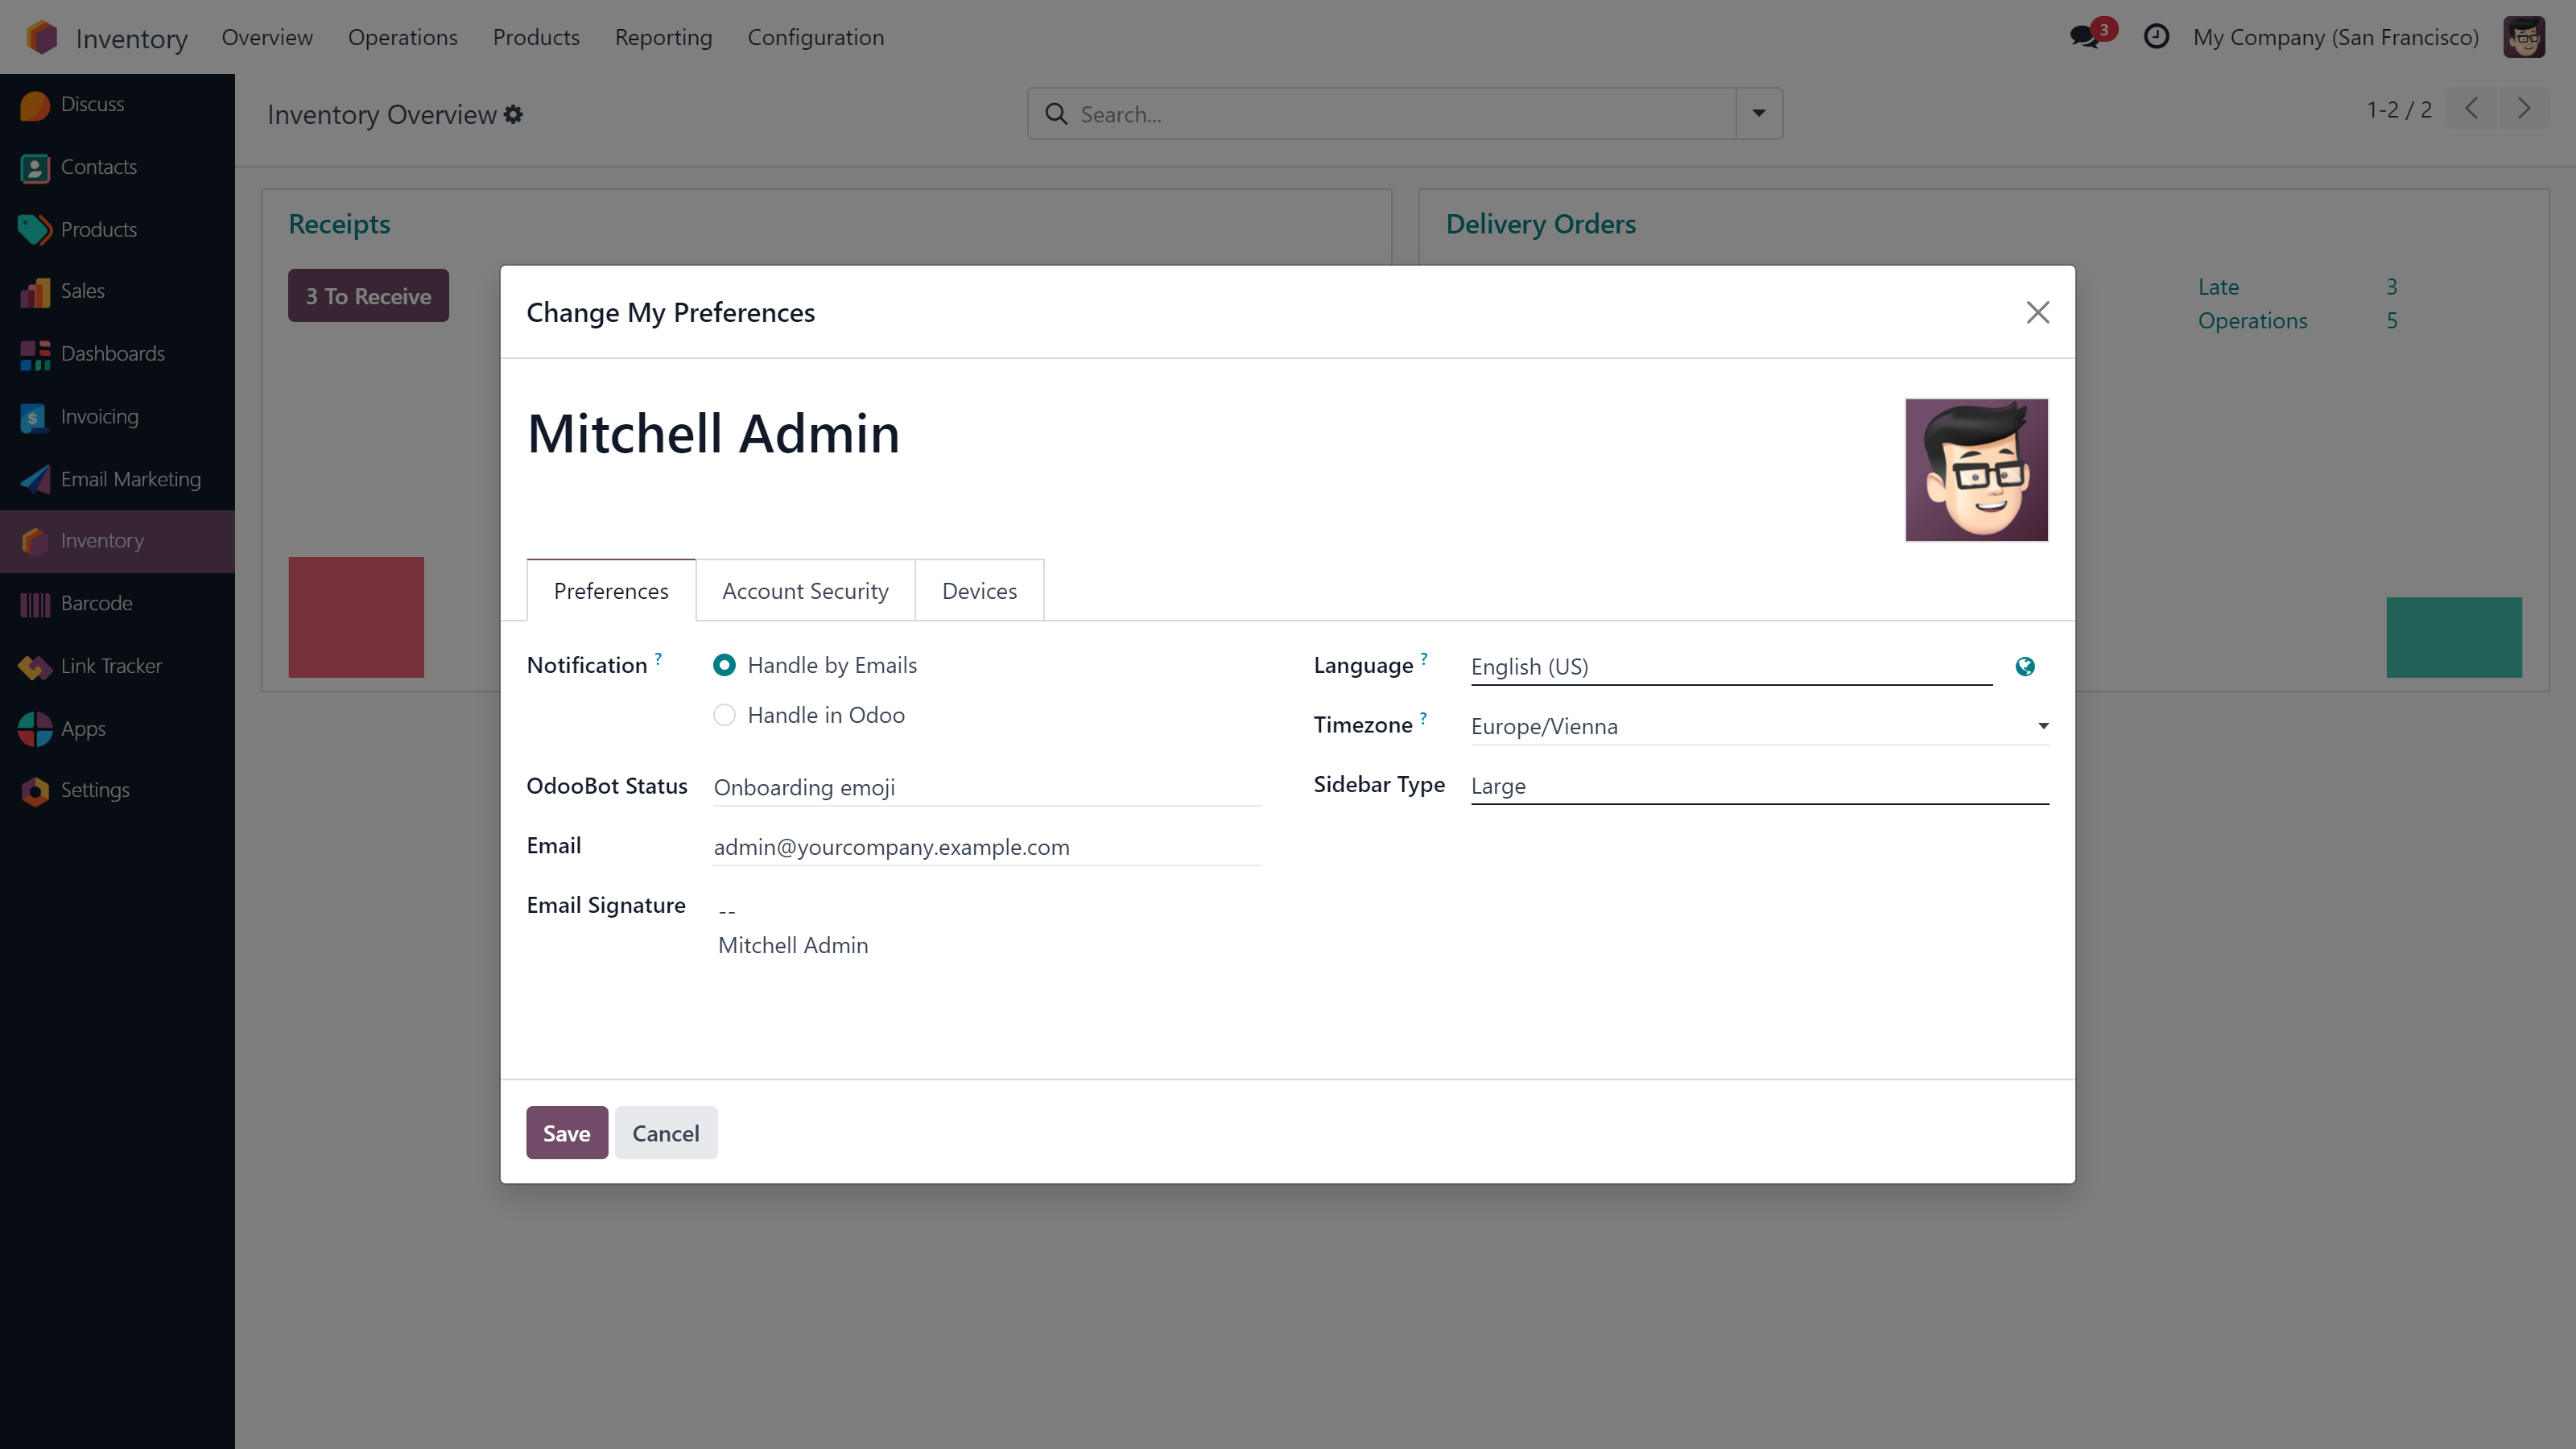
Task: Click the Link Tracker sidebar icon
Action: pos(35,667)
